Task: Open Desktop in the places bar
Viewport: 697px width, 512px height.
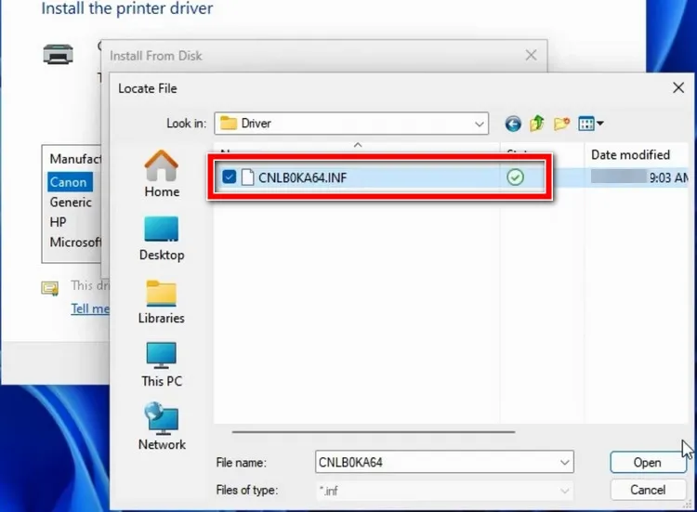Action: (x=162, y=239)
